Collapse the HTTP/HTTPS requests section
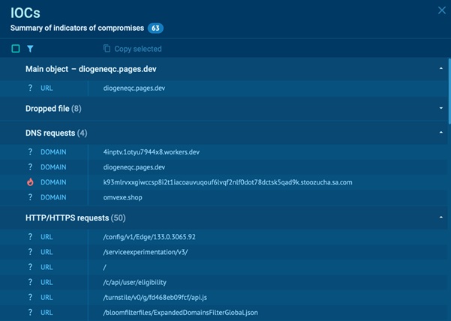This screenshot has width=451, height=321. tap(441, 217)
